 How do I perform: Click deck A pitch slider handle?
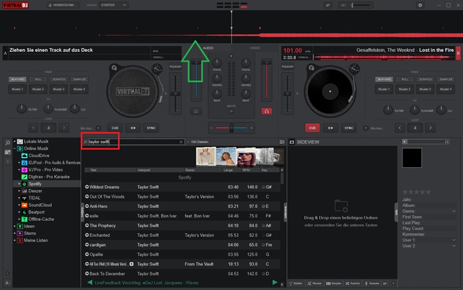175,94
